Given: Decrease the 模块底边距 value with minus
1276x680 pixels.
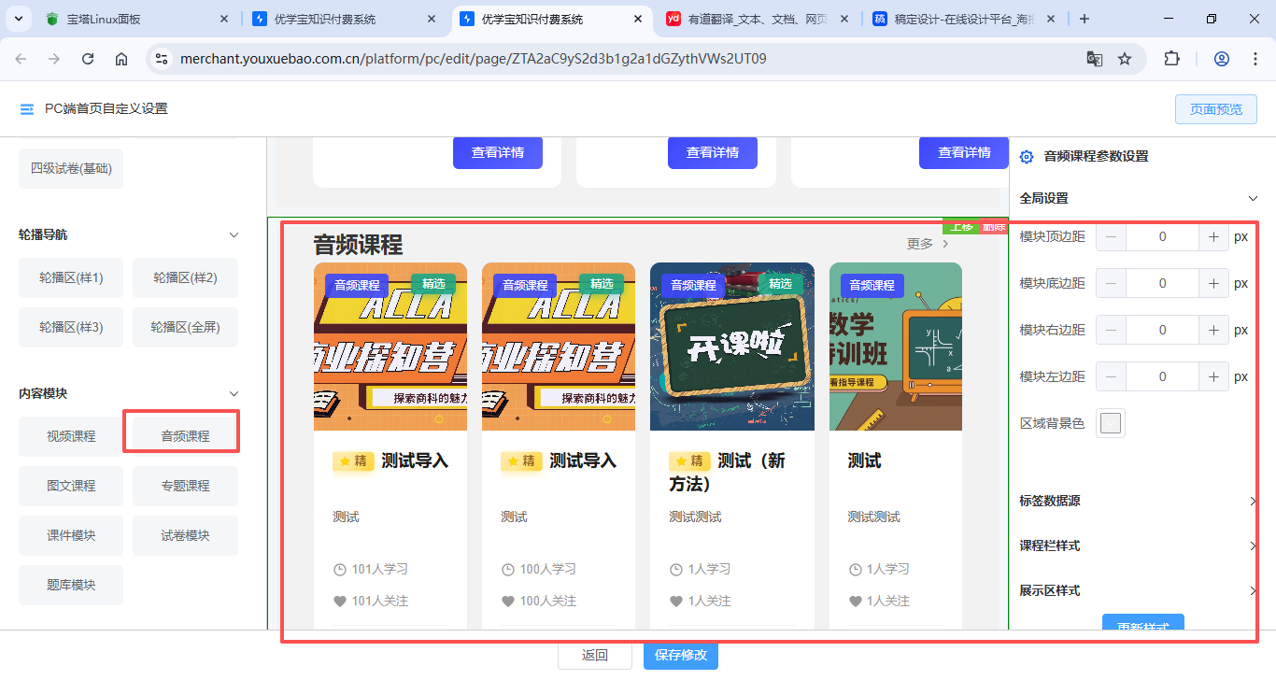Looking at the screenshot, I should pyautogui.click(x=1111, y=284).
